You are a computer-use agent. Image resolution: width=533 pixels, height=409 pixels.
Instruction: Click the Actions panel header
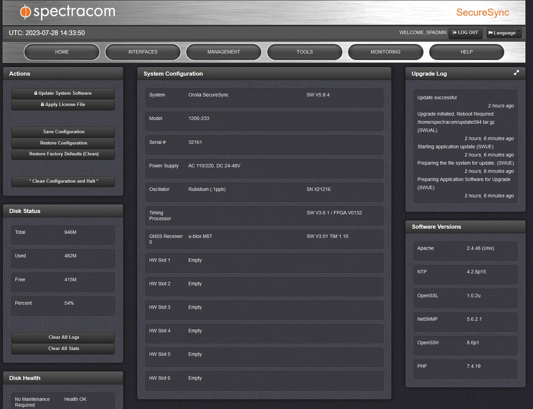click(x=63, y=74)
